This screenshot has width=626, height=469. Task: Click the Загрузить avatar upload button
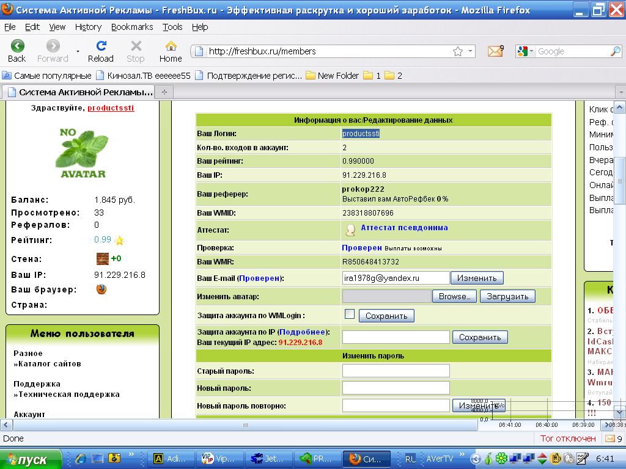point(507,296)
